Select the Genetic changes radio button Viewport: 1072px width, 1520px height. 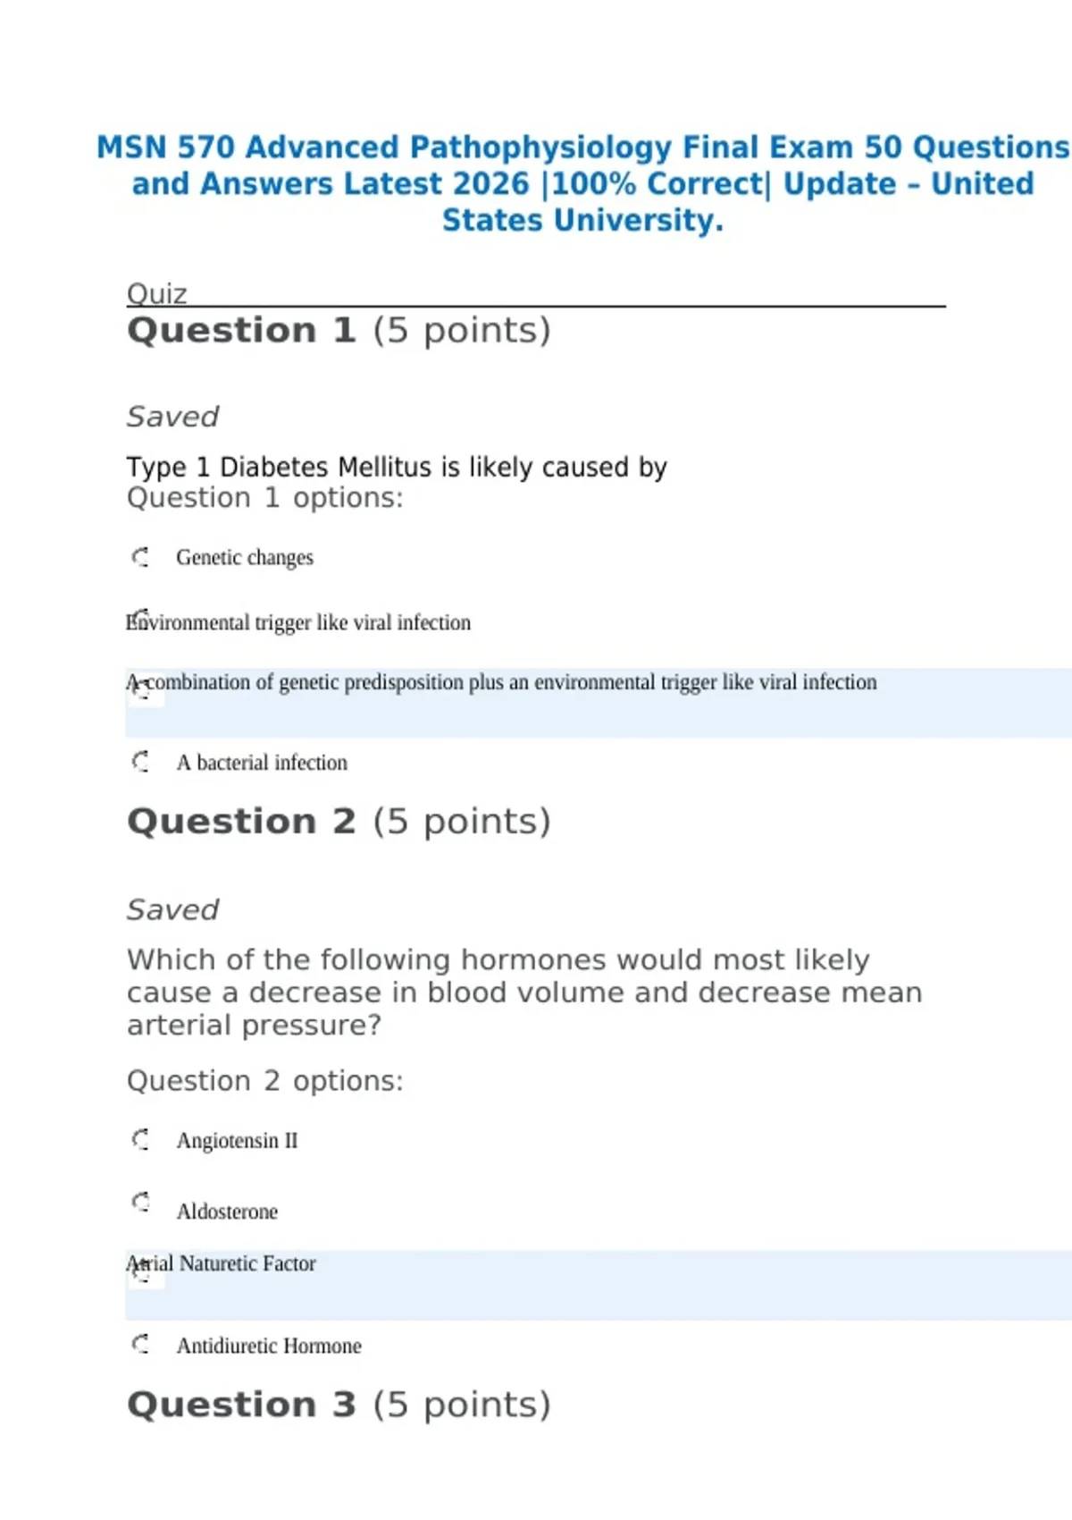(140, 557)
